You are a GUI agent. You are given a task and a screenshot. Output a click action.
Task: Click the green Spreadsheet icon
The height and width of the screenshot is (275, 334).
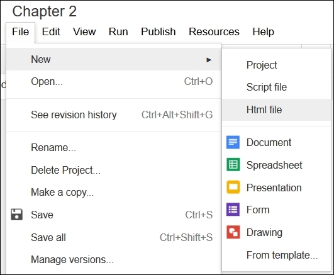(x=233, y=165)
